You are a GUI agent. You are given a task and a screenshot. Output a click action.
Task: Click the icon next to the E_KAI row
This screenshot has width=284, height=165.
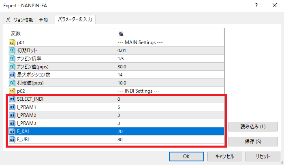12,131
